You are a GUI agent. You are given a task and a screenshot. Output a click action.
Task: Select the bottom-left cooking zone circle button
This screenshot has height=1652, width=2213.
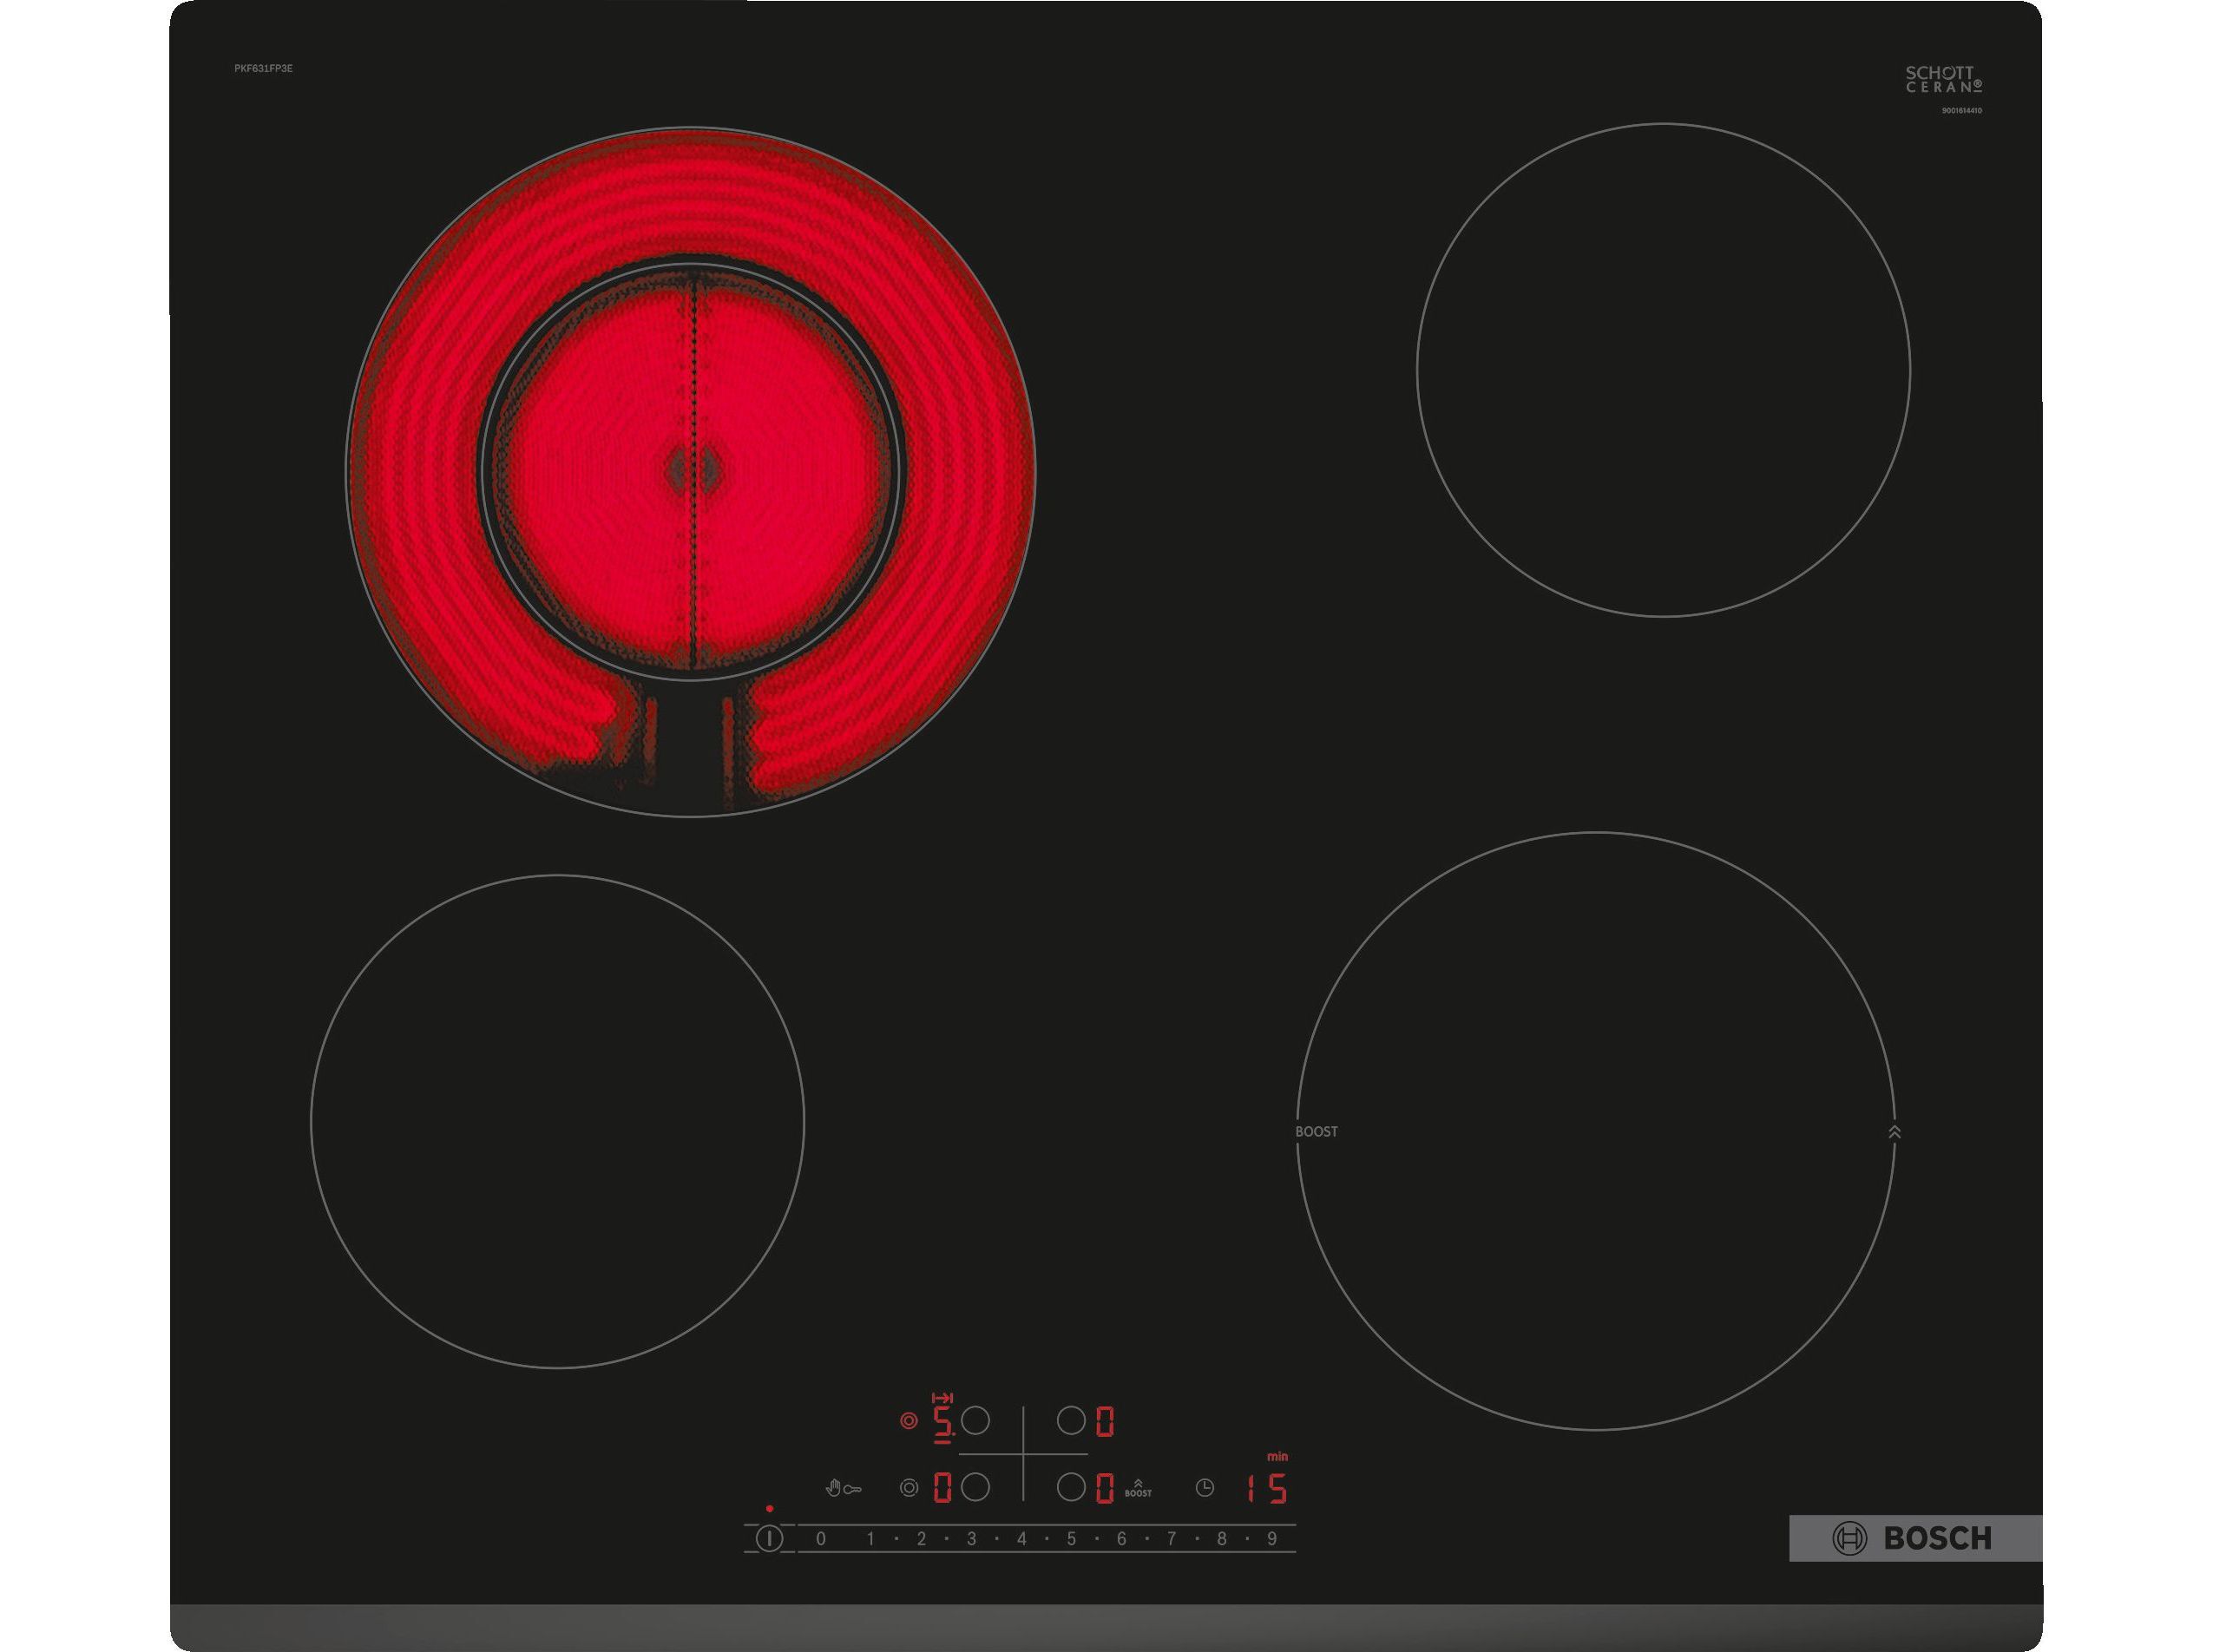click(975, 1488)
